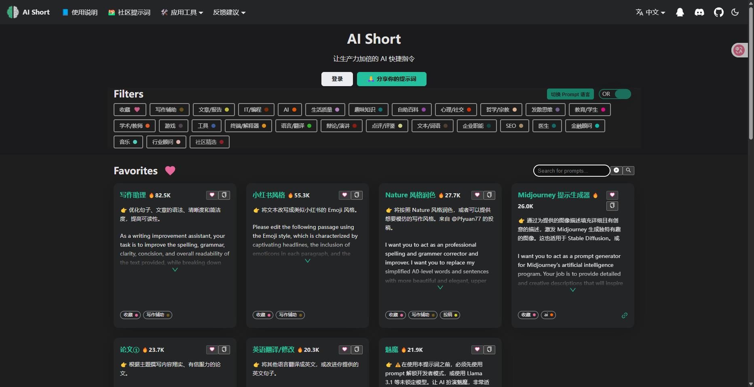The image size is (754, 387).
Task: Click the 投稿 tag on Nature card
Action: pos(450,315)
